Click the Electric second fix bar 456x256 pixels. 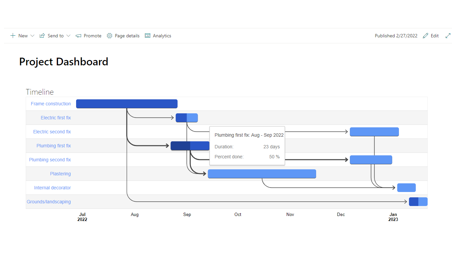(x=374, y=132)
